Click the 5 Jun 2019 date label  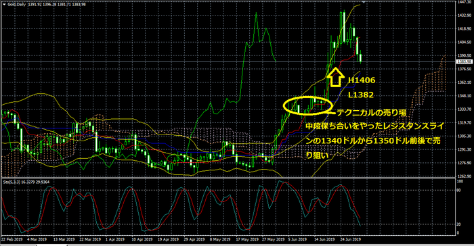click(x=297, y=239)
